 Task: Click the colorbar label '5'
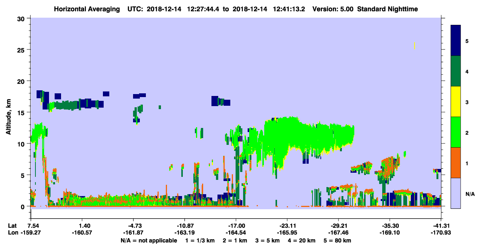tap(467, 41)
